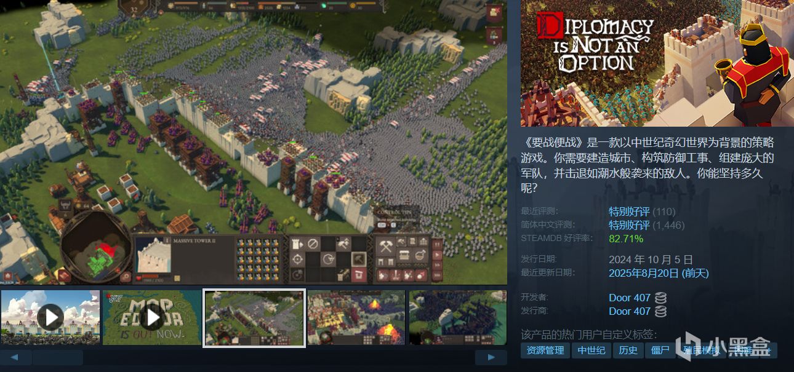Open the dark shipyard screenshot thumbnail
794x372 pixels.
click(x=458, y=317)
